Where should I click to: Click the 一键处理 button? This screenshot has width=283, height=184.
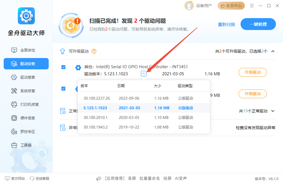pyautogui.click(x=258, y=24)
